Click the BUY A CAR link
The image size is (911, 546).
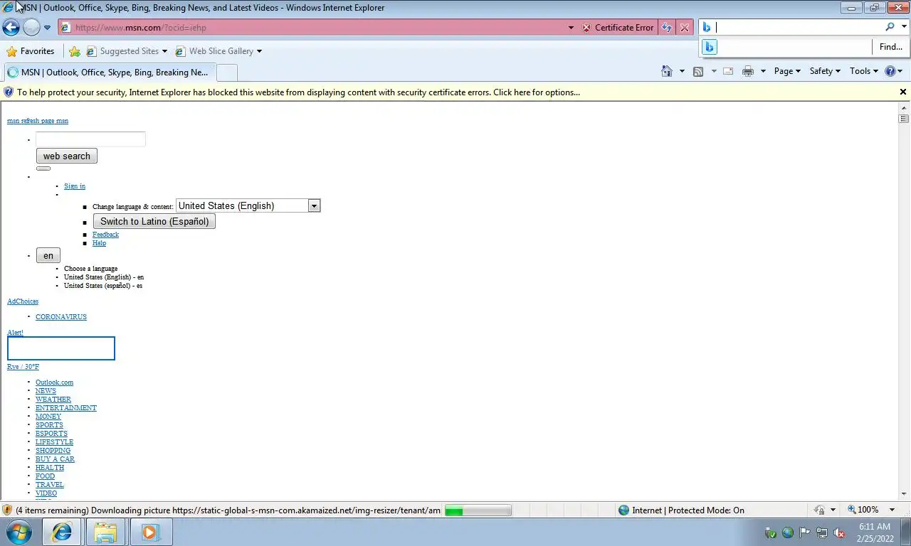coord(55,459)
